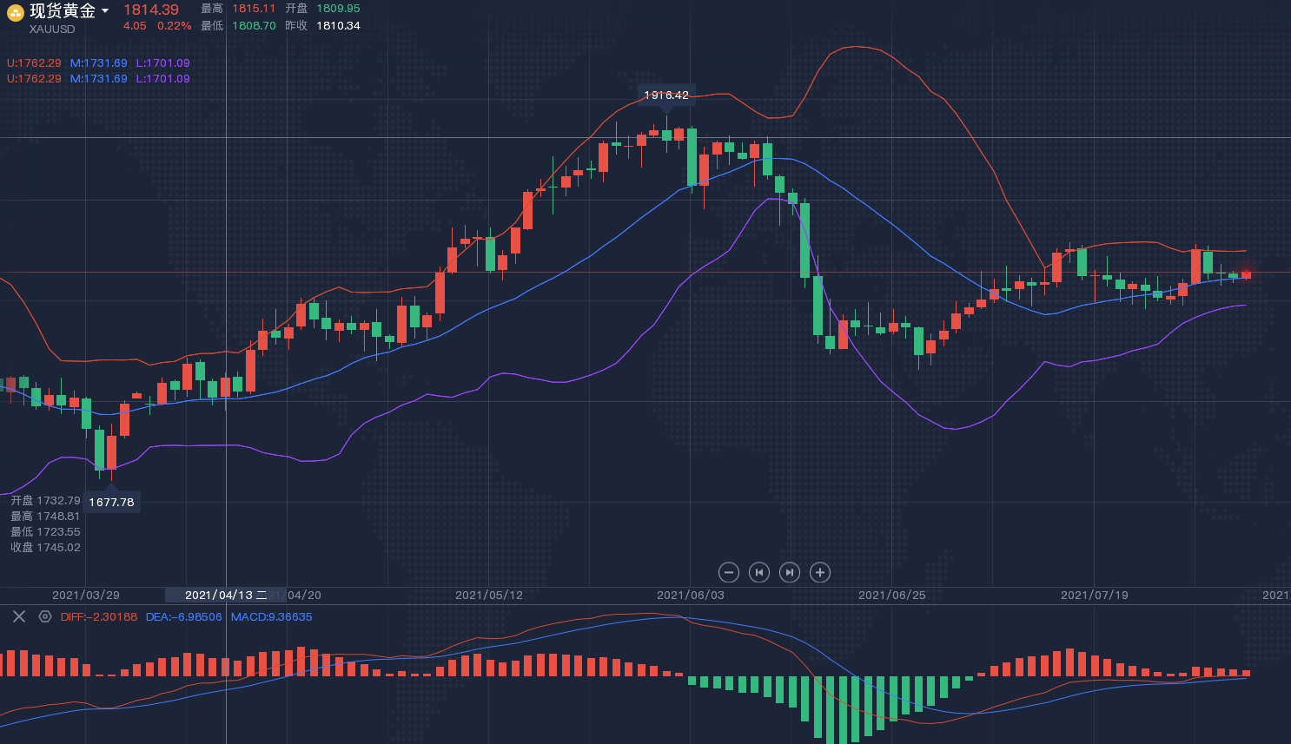Skip to the next chart period

point(790,572)
